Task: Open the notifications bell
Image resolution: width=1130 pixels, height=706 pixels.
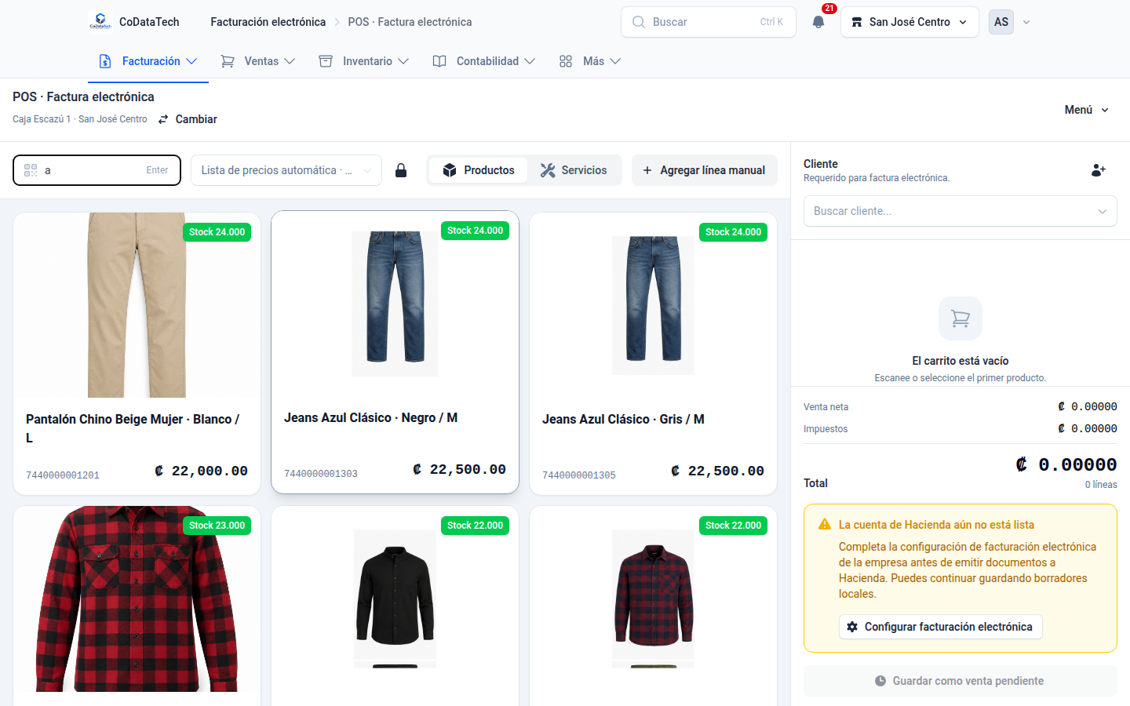Action: 818,22
